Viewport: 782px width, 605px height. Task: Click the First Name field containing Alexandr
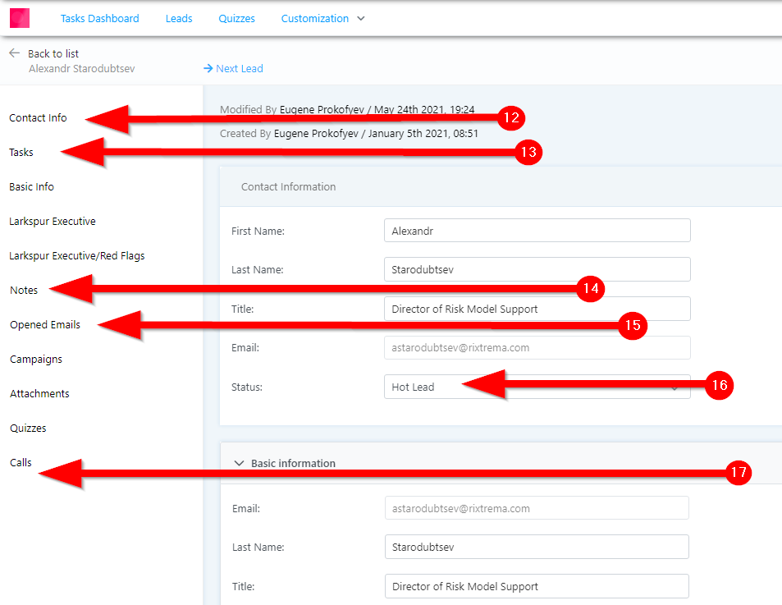click(x=537, y=231)
